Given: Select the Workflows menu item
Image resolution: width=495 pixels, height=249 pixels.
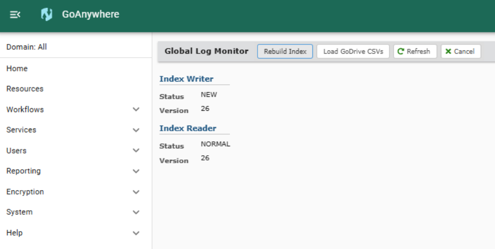Looking at the screenshot, I should point(76,110).
